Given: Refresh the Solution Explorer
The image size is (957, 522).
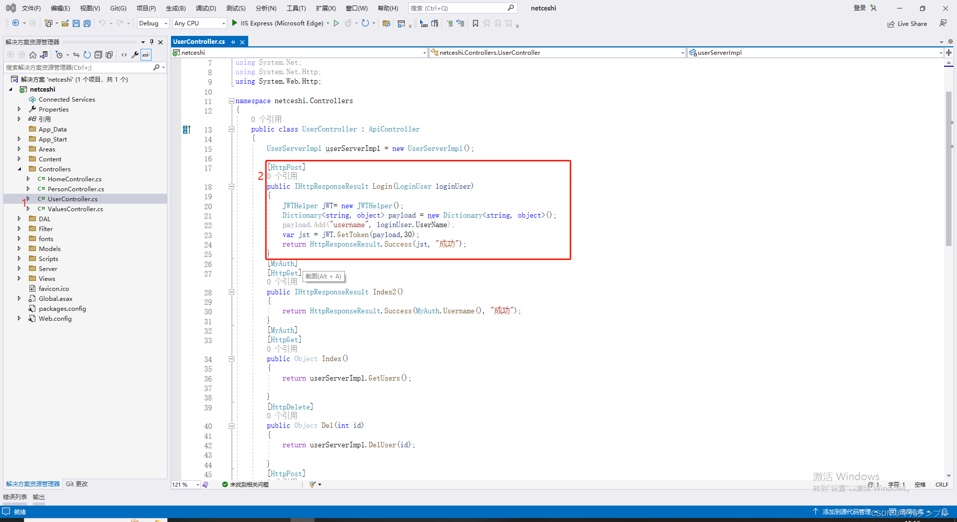Looking at the screenshot, I should pos(87,55).
